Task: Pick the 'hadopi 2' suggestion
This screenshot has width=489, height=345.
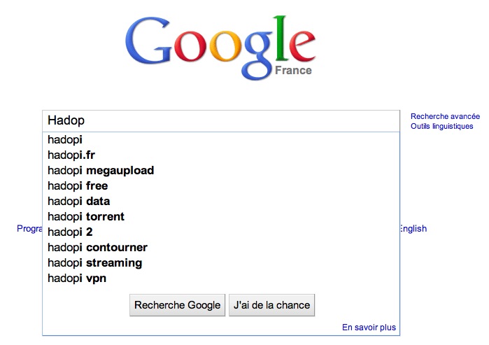Action: tap(70, 232)
